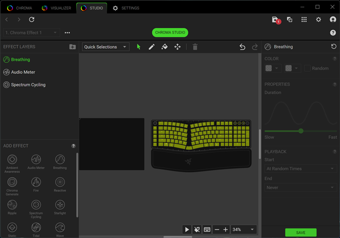Add new effect layer group
Screen dimensions: 340x238
click(72, 47)
